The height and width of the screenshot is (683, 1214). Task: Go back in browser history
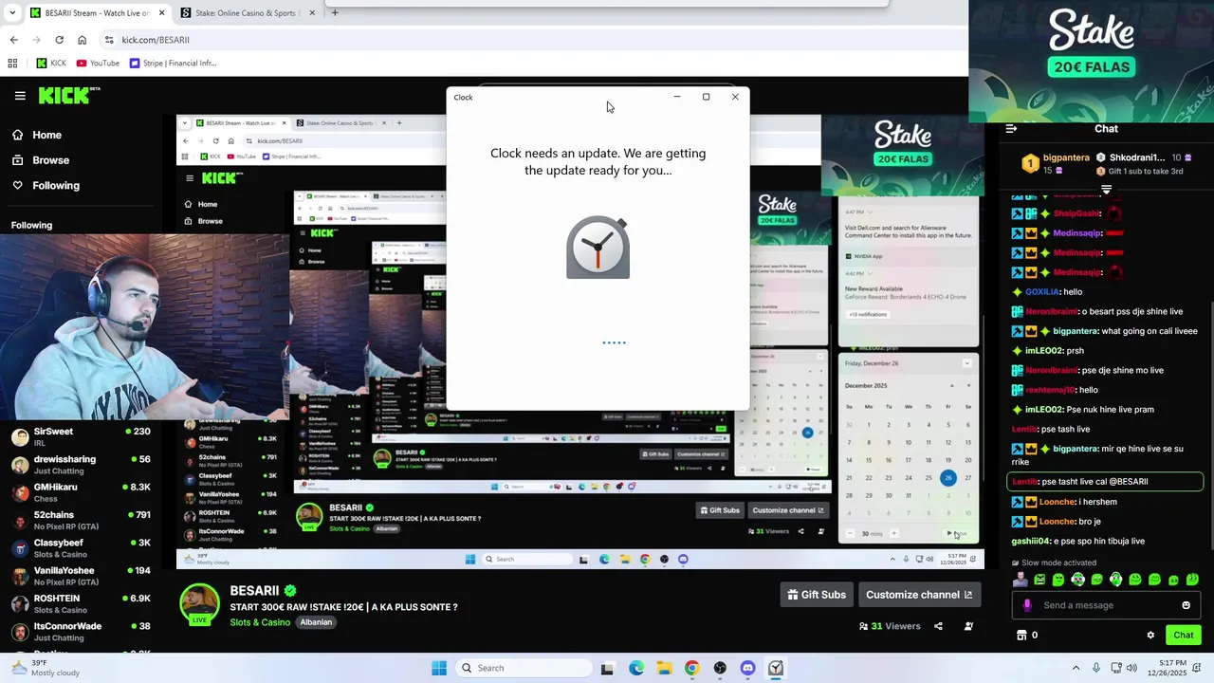[x=13, y=40]
